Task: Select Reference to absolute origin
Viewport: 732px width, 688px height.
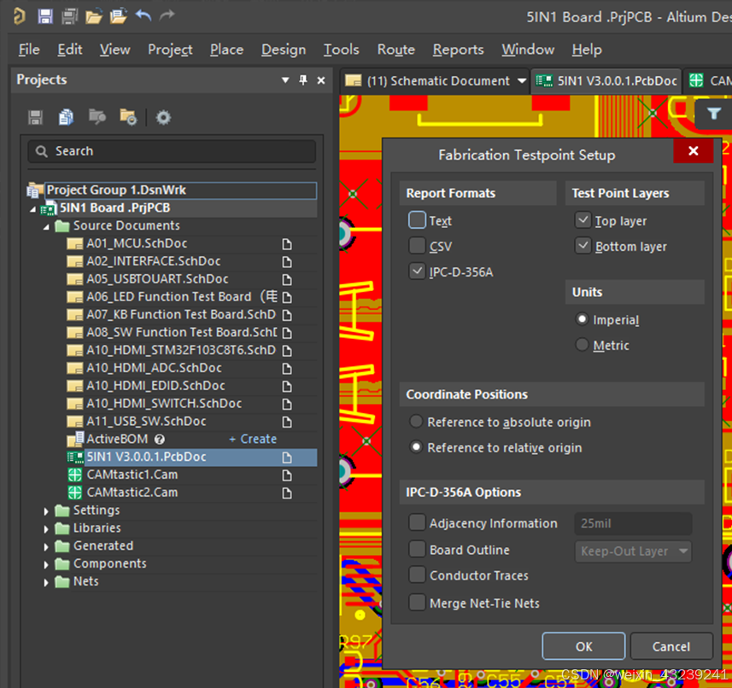Action: [416, 421]
